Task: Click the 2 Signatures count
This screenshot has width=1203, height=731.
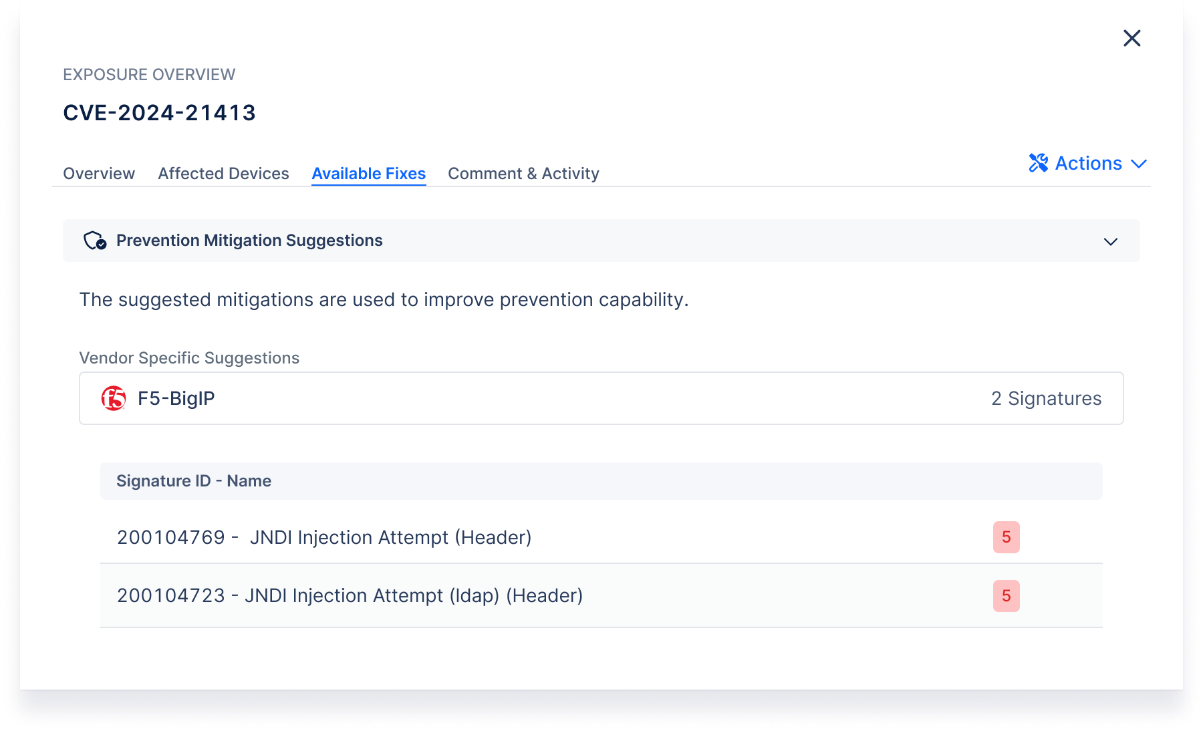Action: [x=1046, y=398]
